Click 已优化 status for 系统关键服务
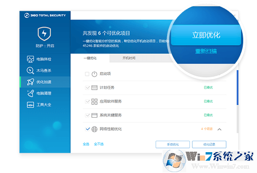The width and height of the screenshot is (257, 173). tap(208, 115)
